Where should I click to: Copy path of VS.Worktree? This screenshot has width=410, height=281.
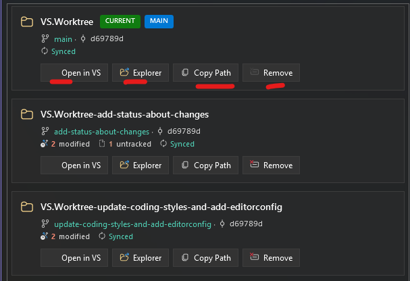click(205, 73)
